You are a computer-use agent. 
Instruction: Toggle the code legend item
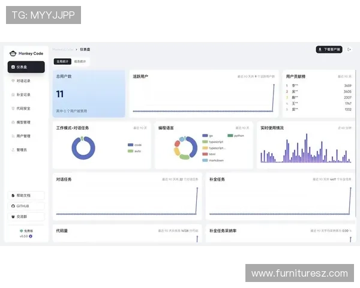pos(134,145)
